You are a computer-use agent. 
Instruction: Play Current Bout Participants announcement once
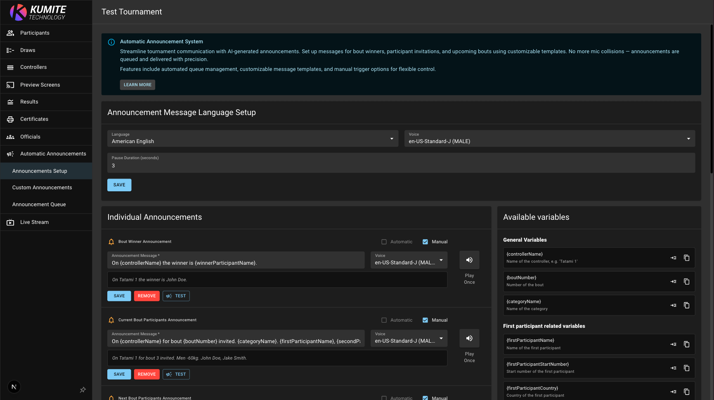click(x=469, y=338)
